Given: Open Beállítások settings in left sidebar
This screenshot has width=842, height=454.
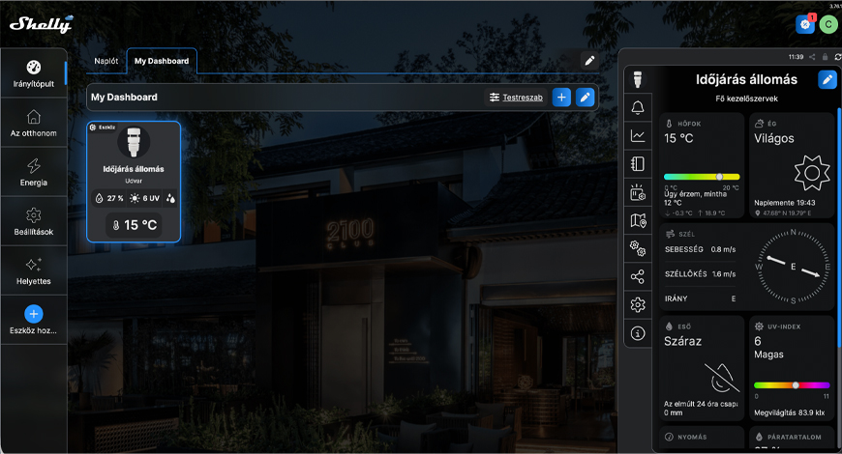Looking at the screenshot, I should coord(33,221).
